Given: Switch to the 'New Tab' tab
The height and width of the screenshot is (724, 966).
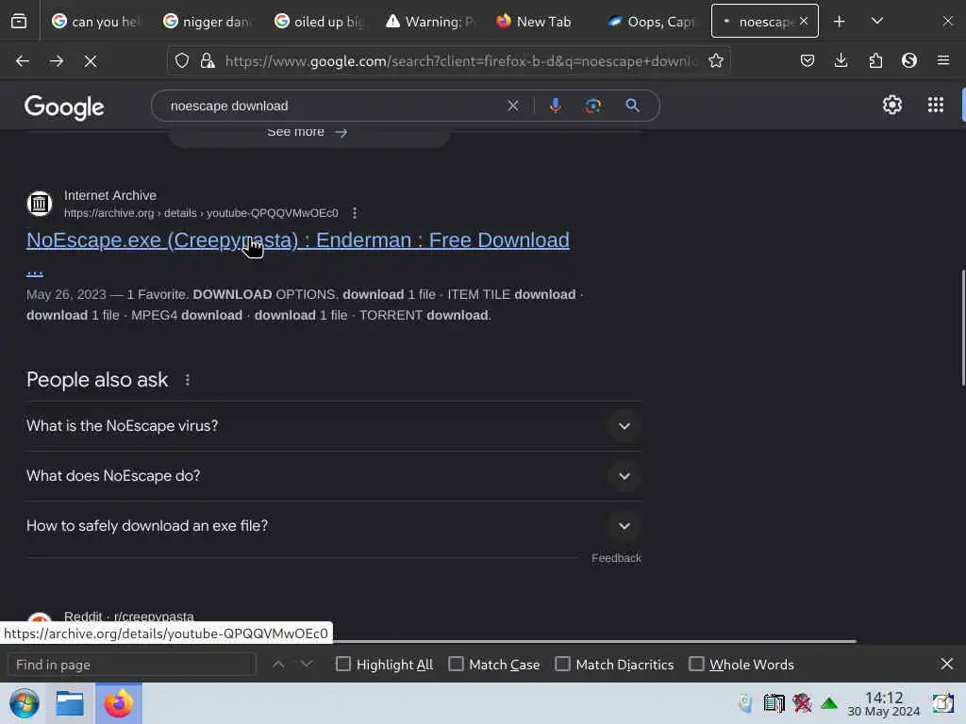Looking at the screenshot, I should (534, 22).
